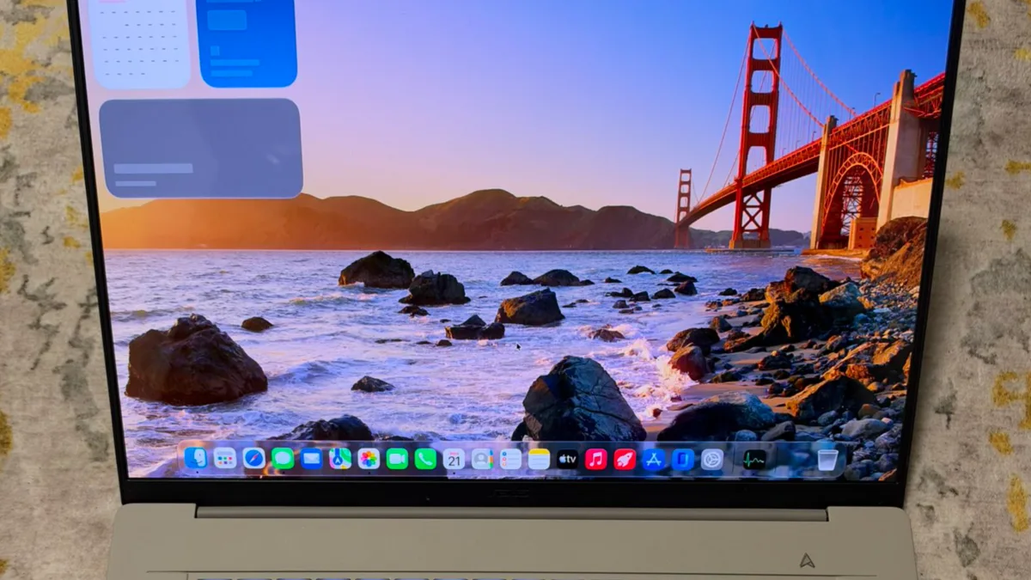This screenshot has height=580, width=1031.
Task: Open the red rocket app icon
Action: point(625,459)
